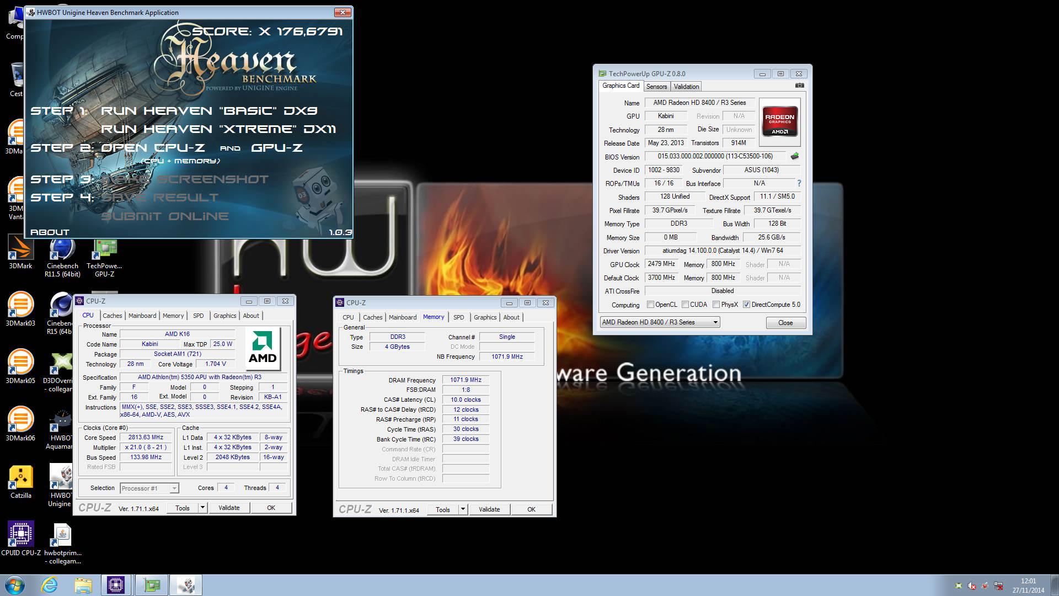Open the Processor #1 selection dropdown
Image resolution: width=1059 pixels, height=596 pixels.
(149, 488)
